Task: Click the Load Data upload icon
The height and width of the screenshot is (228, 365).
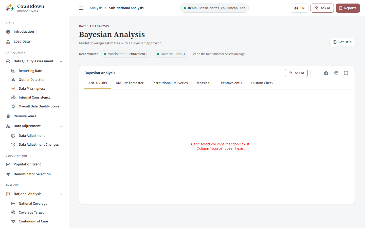Action: coord(8,42)
